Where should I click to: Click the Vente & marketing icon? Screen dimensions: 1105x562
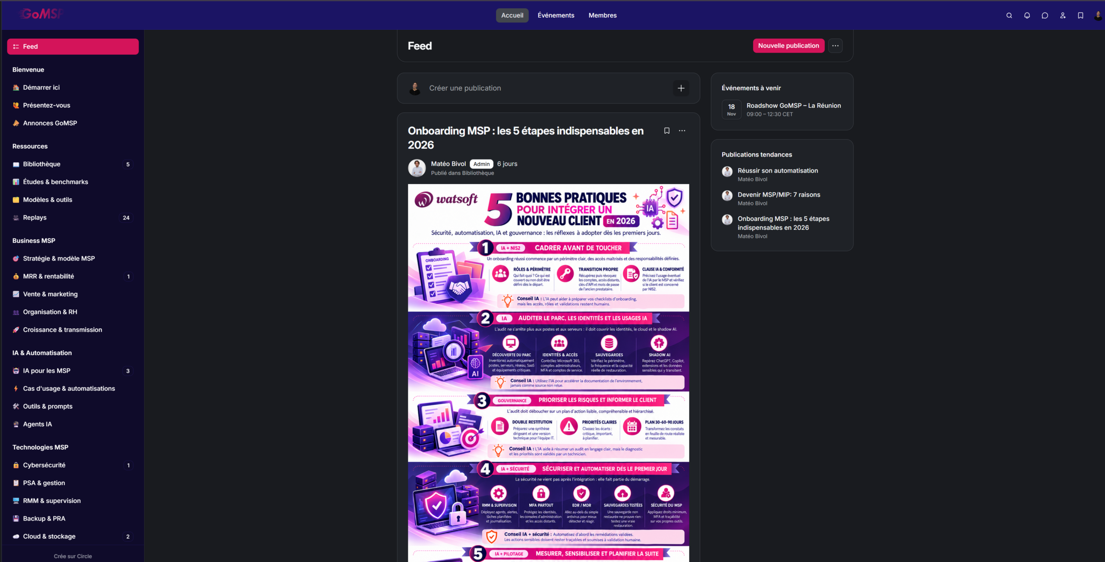pos(16,294)
